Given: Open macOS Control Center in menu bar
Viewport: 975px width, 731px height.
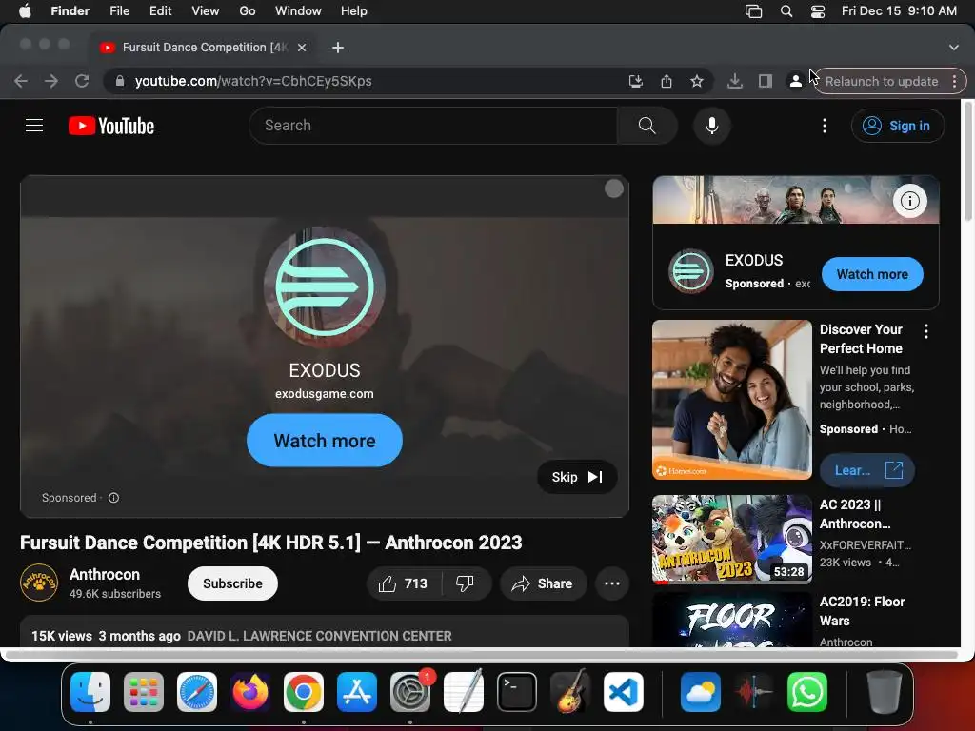Looking at the screenshot, I should 818,11.
